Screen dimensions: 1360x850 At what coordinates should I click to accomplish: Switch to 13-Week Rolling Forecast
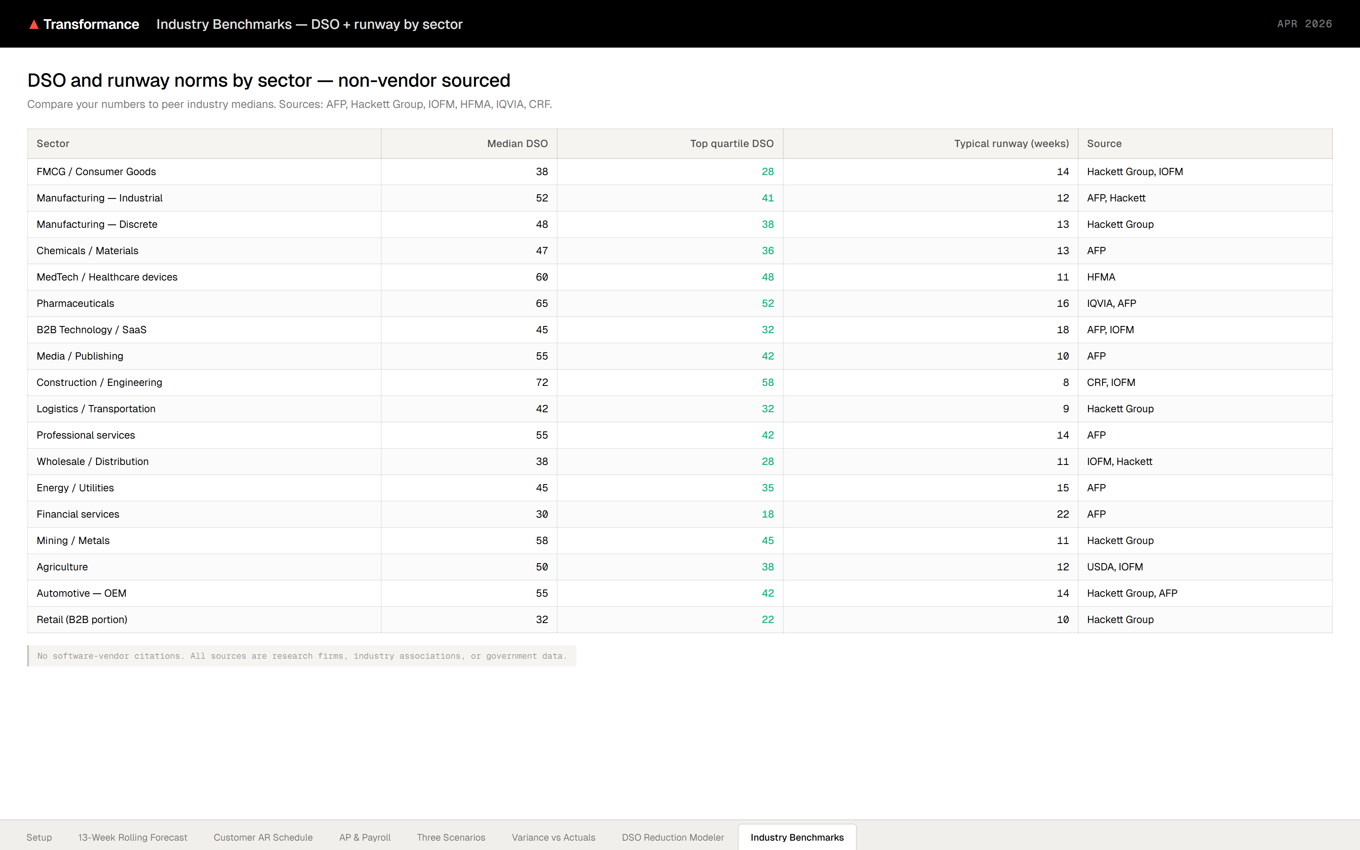click(133, 837)
